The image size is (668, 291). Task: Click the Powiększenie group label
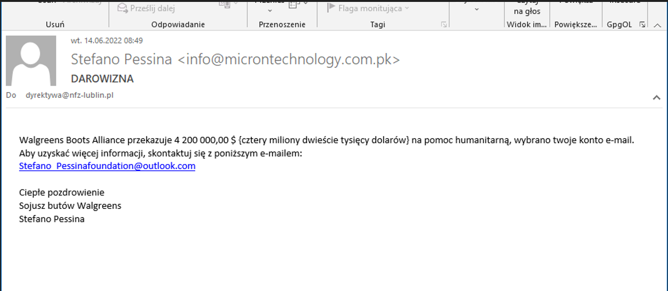pos(575,24)
